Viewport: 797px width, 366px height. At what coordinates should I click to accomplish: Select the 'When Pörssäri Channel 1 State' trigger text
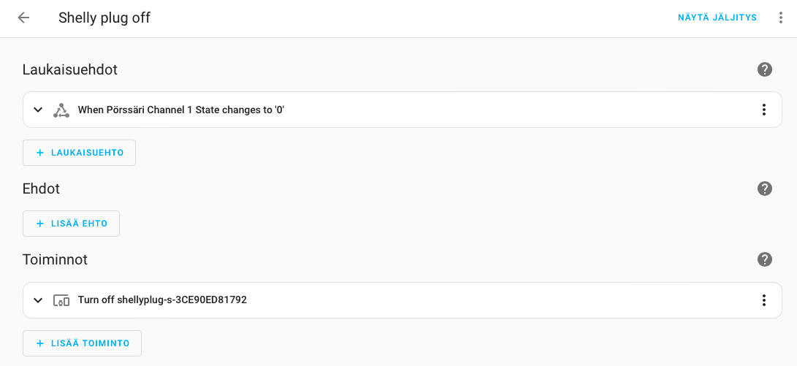click(180, 110)
